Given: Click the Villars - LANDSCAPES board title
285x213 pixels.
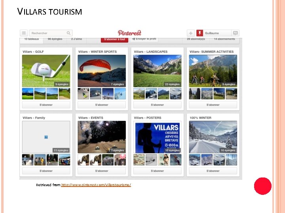Looking at the screenshot, I should (x=151, y=52).
